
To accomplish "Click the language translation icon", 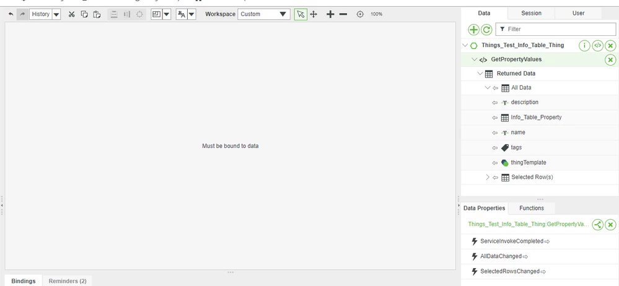I will coord(182,14).
